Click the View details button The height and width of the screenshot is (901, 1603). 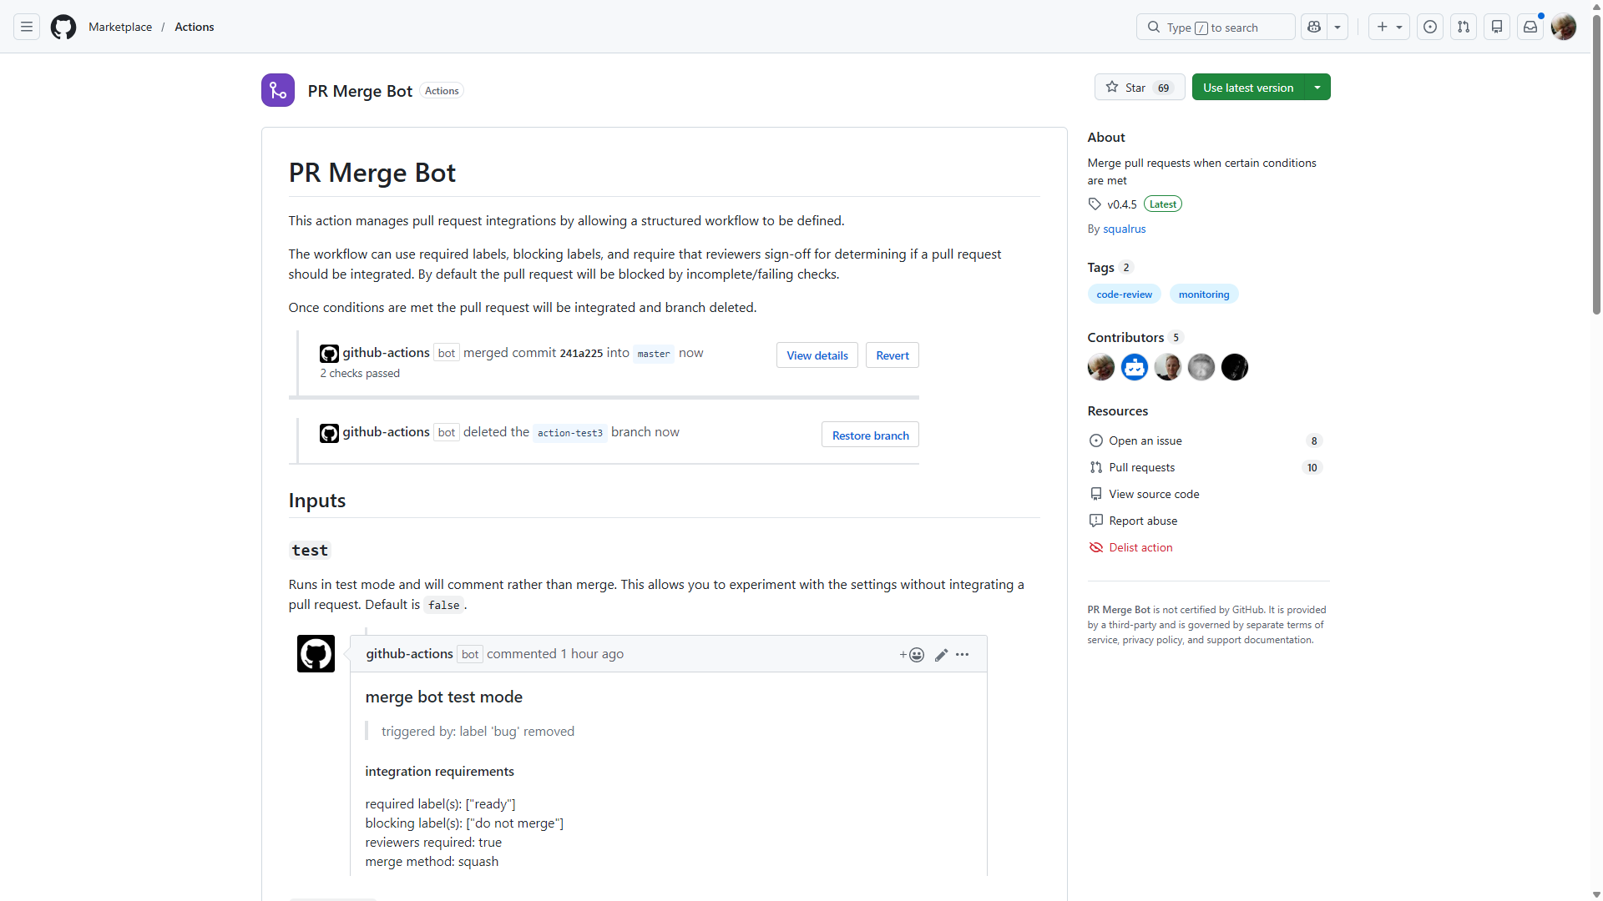[817, 355]
